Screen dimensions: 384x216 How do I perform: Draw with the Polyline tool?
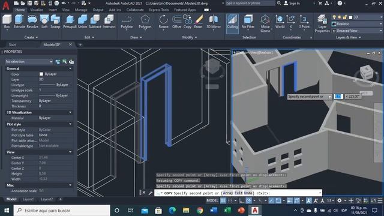(127, 22)
